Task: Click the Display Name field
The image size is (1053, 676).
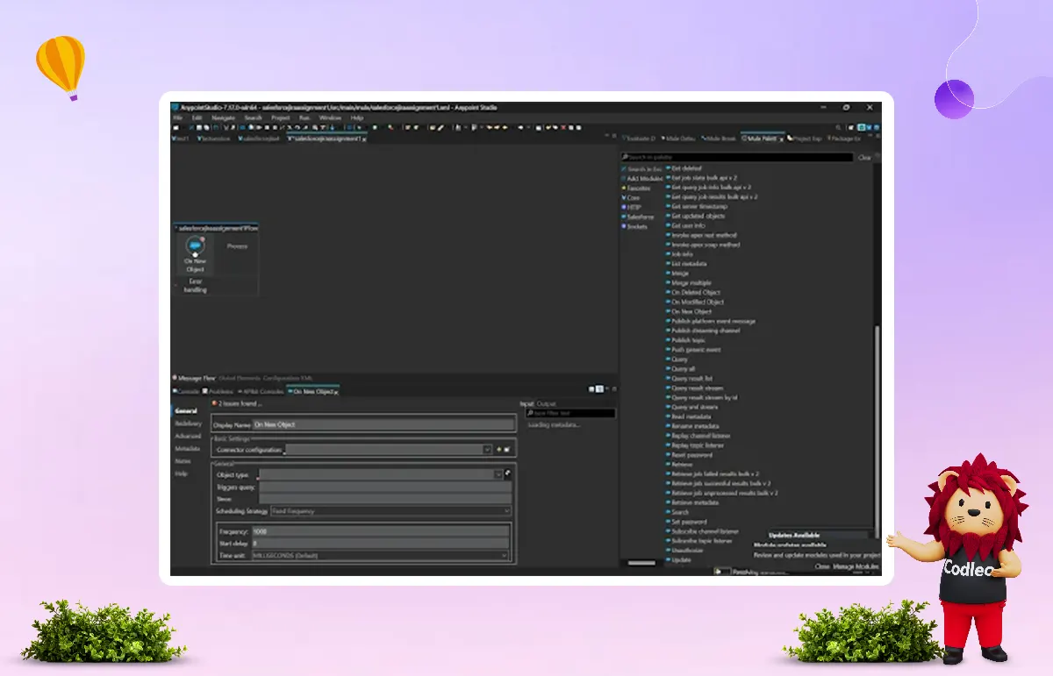Action: click(383, 424)
